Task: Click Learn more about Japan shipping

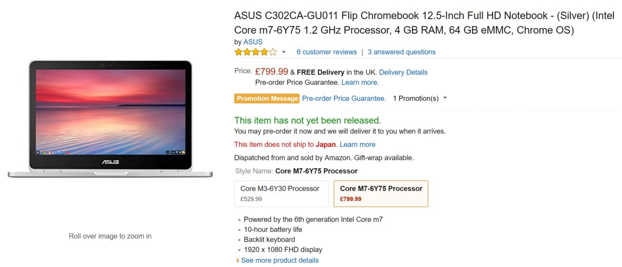Action: [x=357, y=144]
